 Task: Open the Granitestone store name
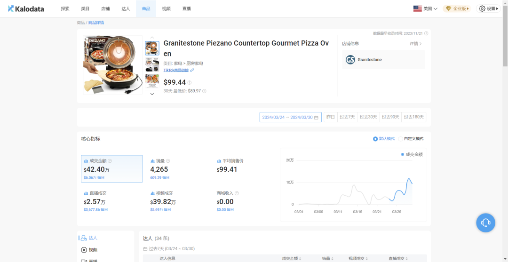pyautogui.click(x=370, y=60)
